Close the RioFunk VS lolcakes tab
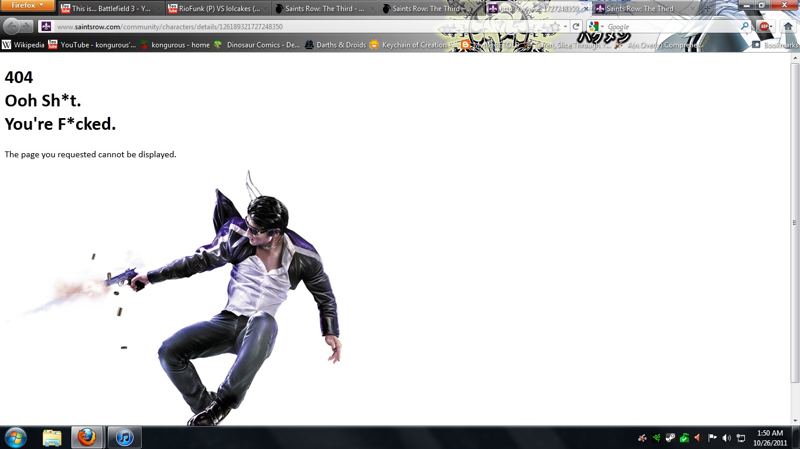 pyautogui.click(x=265, y=9)
